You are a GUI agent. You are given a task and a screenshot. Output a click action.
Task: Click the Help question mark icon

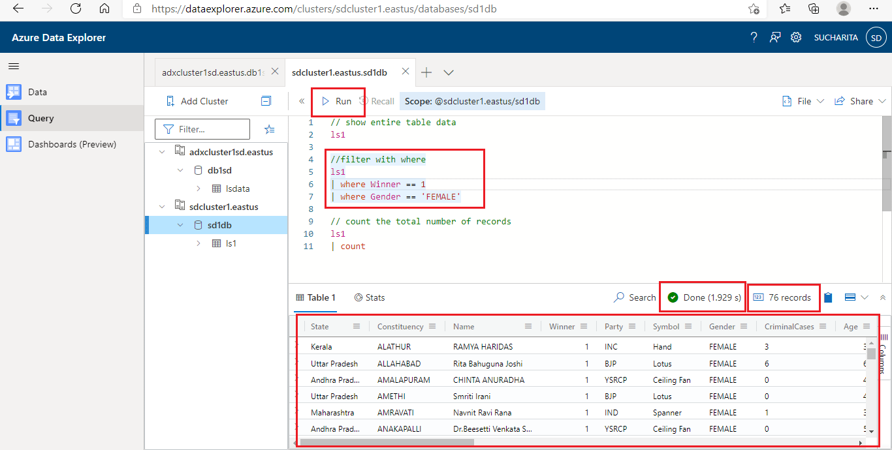pos(754,37)
